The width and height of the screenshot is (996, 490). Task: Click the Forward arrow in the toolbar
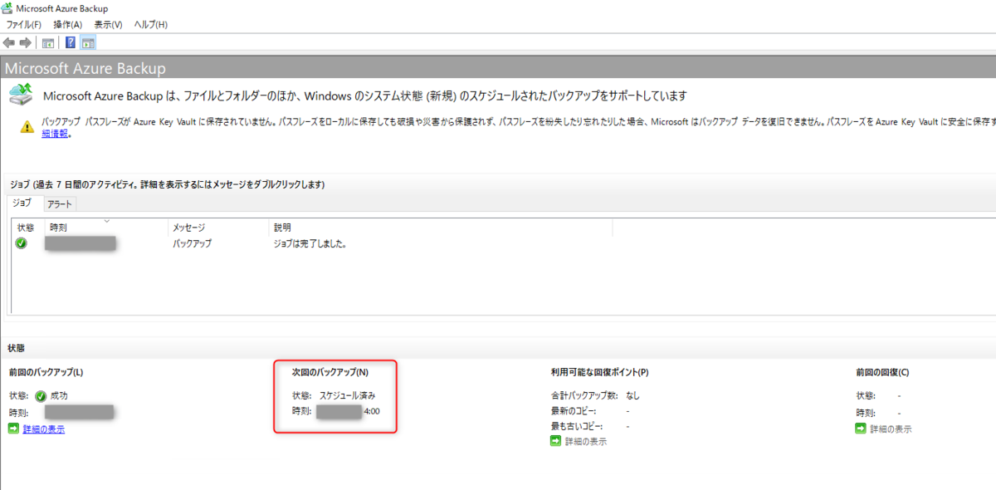point(26,42)
